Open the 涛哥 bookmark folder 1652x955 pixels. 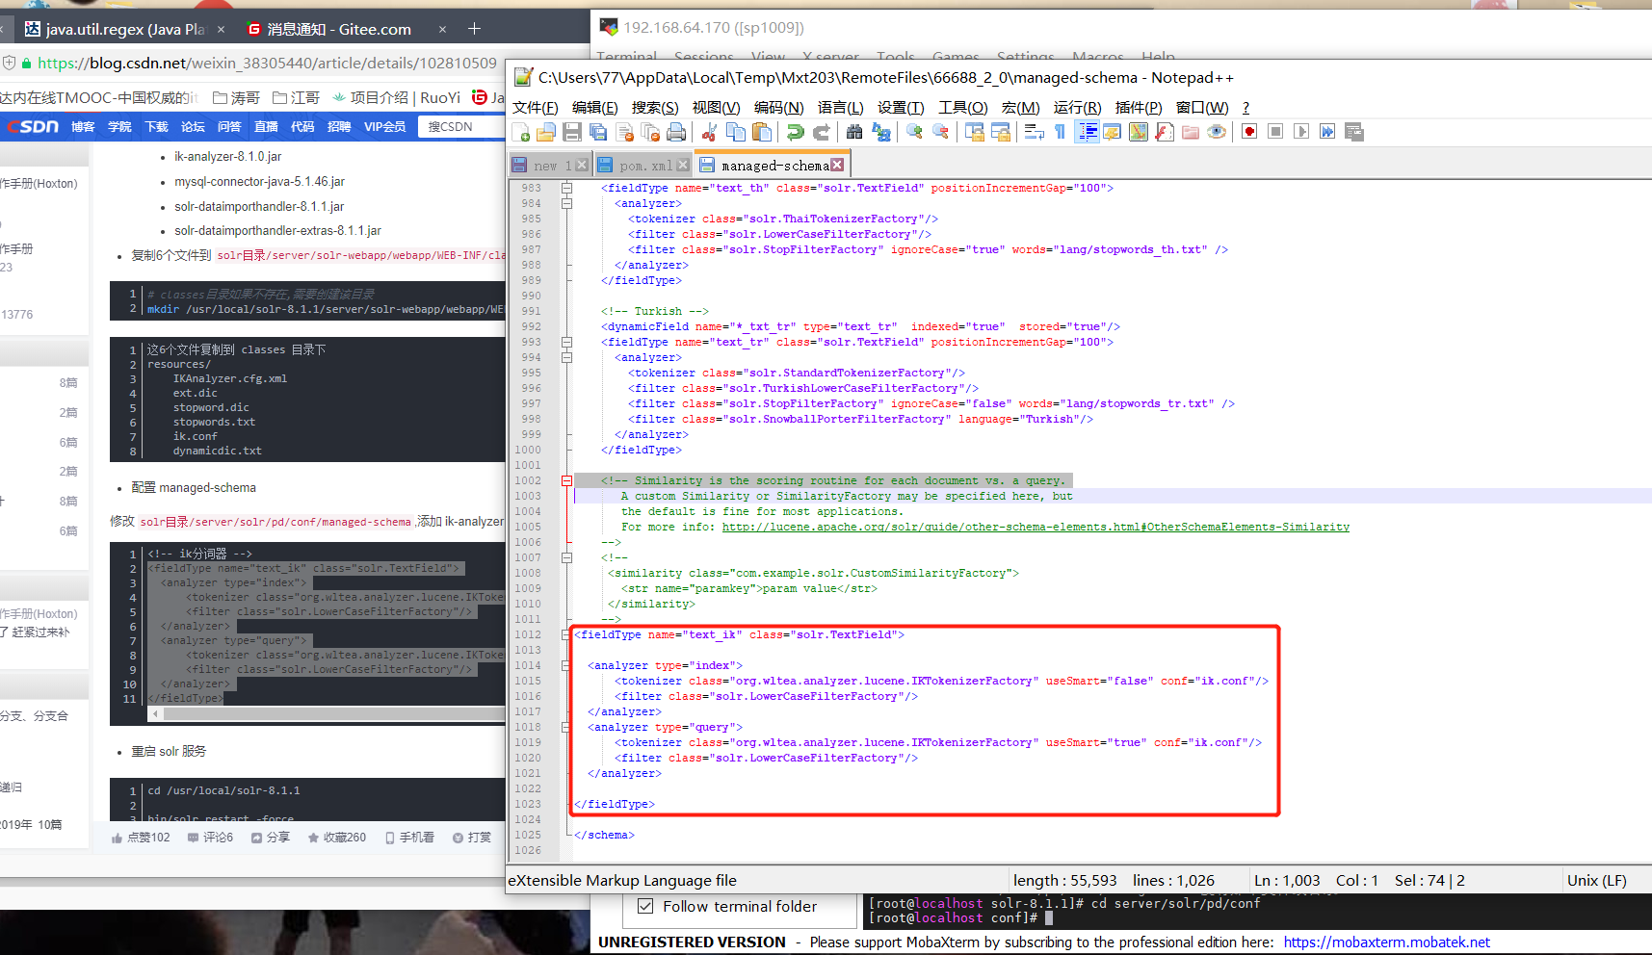(x=236, y=97)
